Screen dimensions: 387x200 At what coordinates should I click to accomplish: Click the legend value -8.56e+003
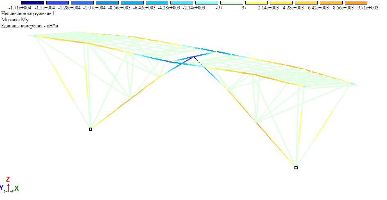click(119, 8)
